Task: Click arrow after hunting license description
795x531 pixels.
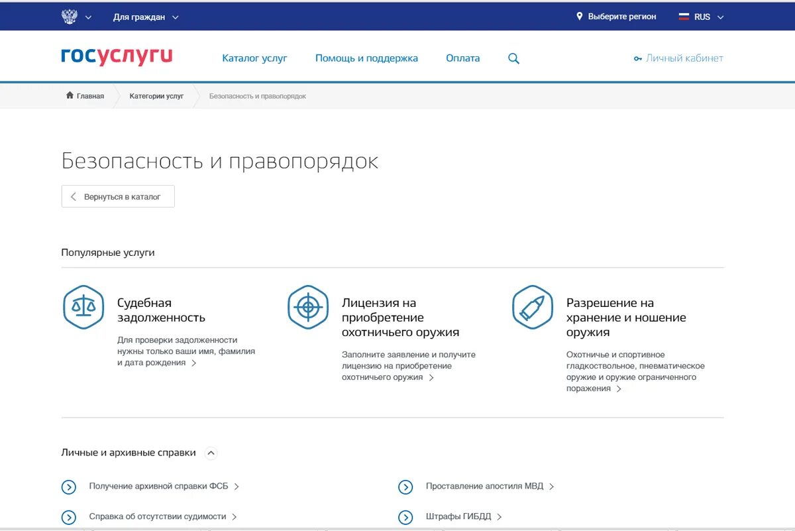Action: point(431,378)
